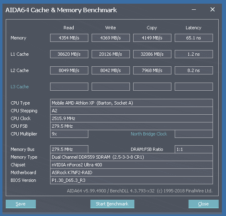Select L1 Cache Read 38620 MB/s
This screenshot has height=216, width=226.
69,54
